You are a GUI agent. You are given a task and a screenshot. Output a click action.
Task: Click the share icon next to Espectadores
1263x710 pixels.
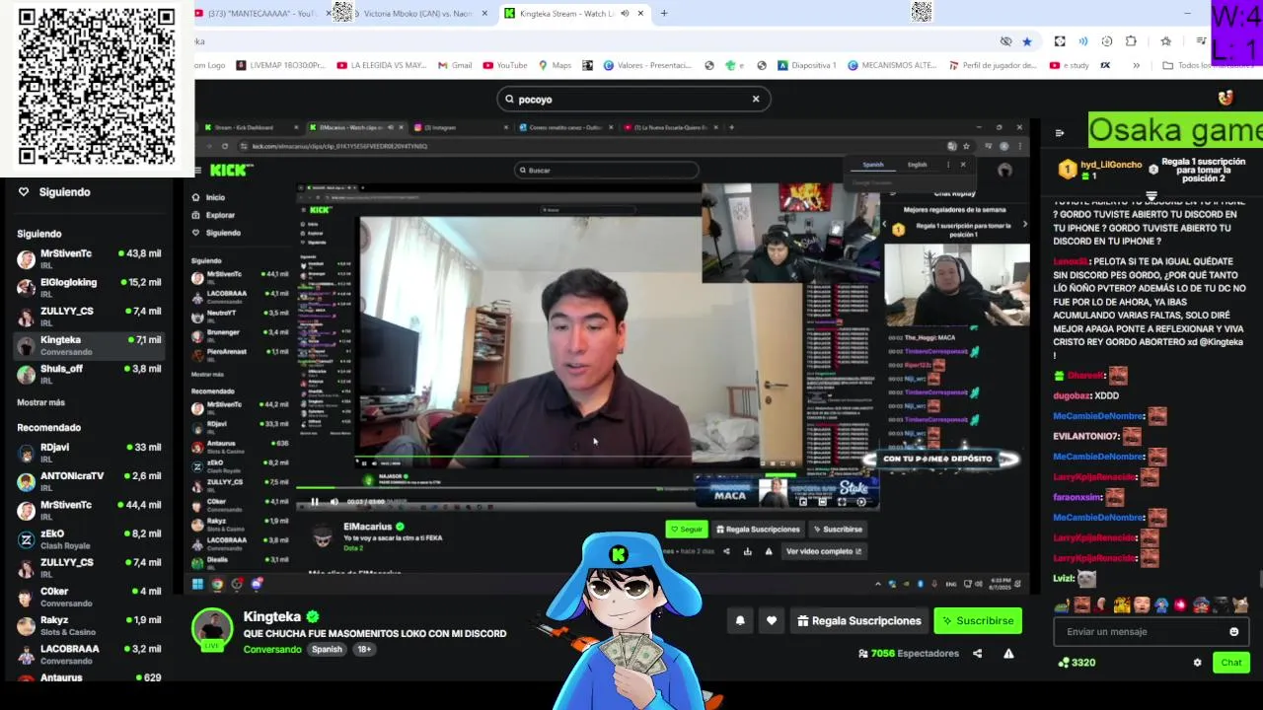[x=977, y=653]
